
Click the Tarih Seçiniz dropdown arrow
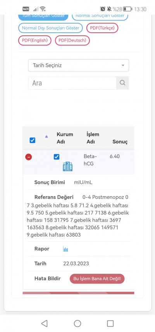pyautogui.click(x=123, y=65)
